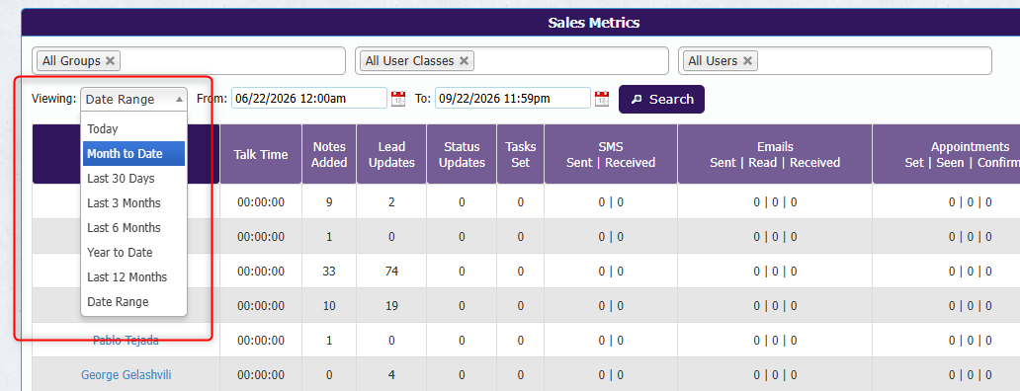Open the From date calendar picker icon
Image resolution: width=1020 pixels, height=391 pixels.
(x=397, y=99)
